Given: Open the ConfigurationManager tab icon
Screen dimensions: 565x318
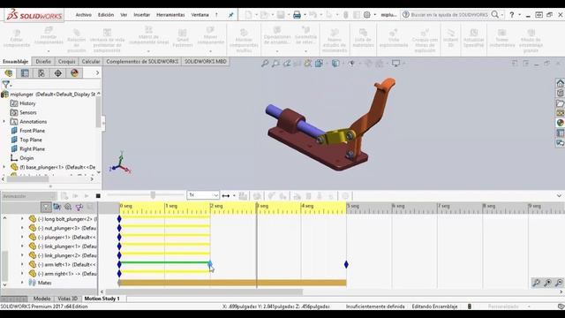Looking at the screenshot, I should pos(41,73).
